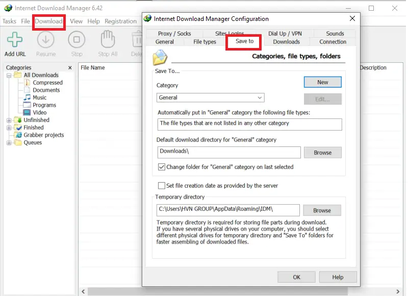Uncheck Change folder for General category option
408x296 pixels.
pos(162,167)
